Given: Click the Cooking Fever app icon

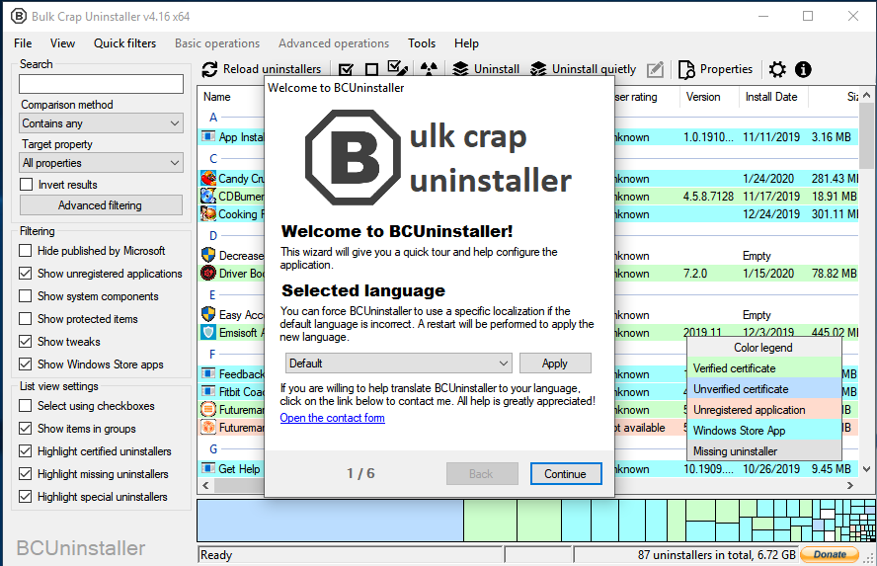Looking at the screenshot, I should coord(208,213).
